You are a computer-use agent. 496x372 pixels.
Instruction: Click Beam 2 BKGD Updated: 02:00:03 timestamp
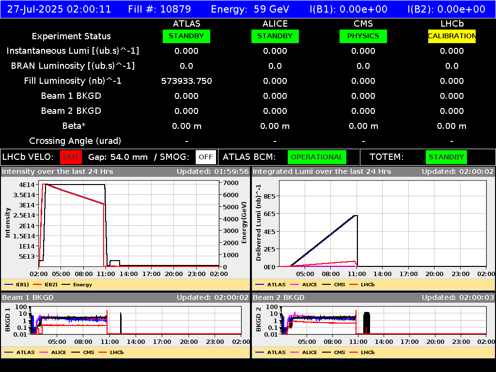pyautogui.click(x=457, y=297)
